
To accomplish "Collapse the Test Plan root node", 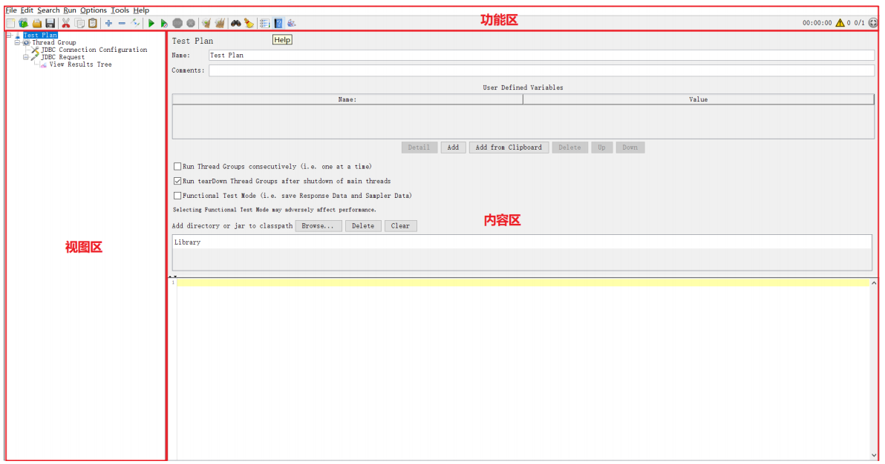I will pyautogui.click(x=9, y=35).
